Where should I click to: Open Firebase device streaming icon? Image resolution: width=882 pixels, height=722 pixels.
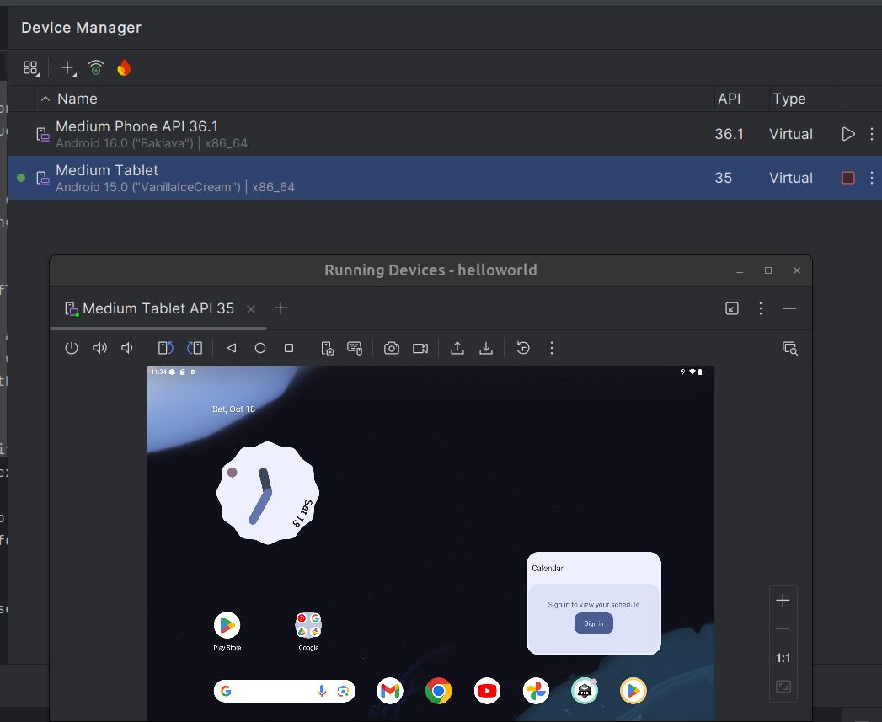pos(124,68)
